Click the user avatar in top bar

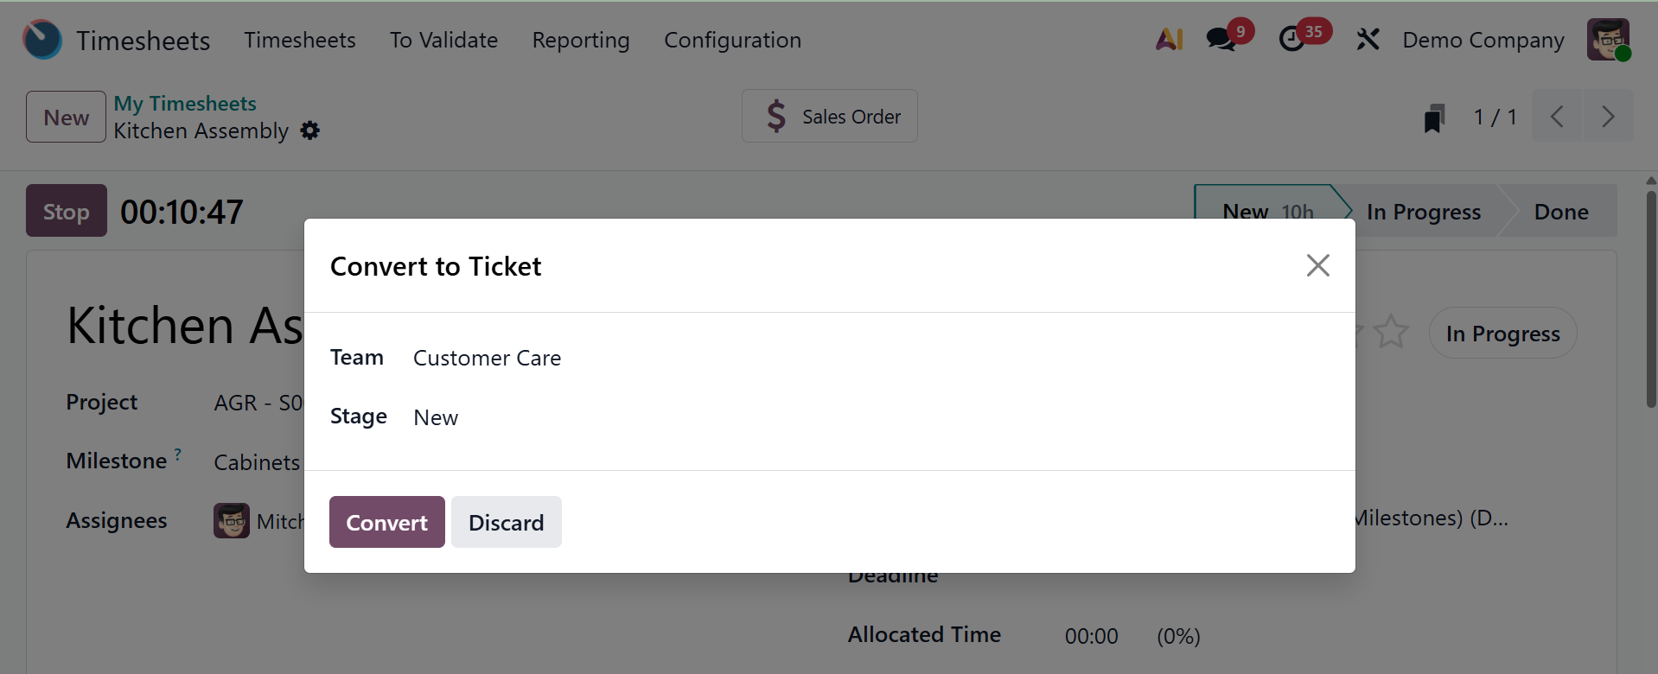point(1608,40)
